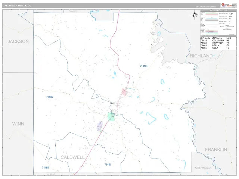Click the FRANKLIN county label

[216, 150]
